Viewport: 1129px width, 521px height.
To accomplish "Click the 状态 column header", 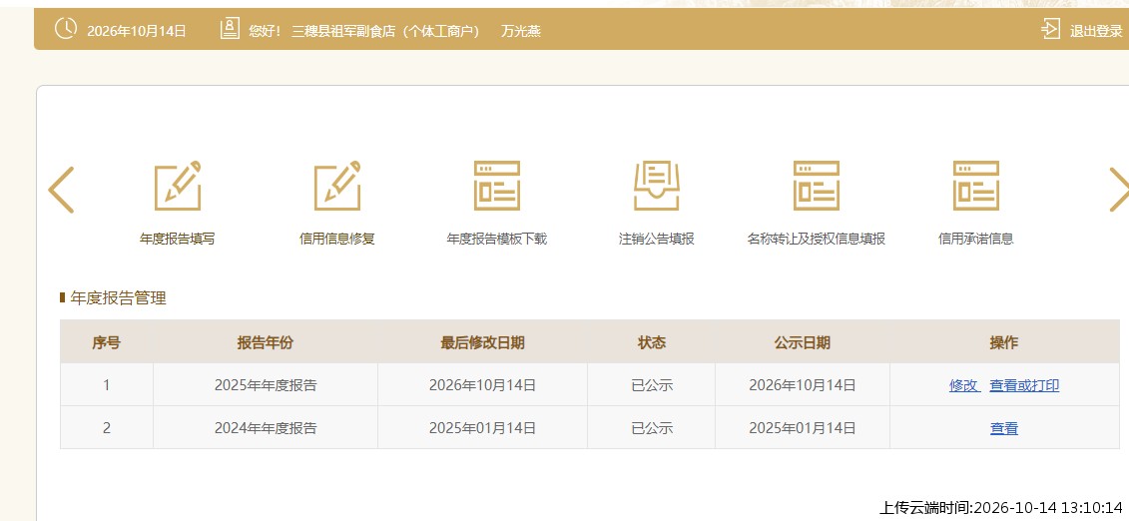I will pyautogui.click(x=652, y=342).
